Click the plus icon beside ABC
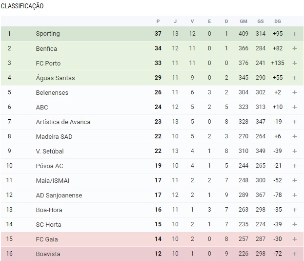304x261 pixels. coord(294,107)
